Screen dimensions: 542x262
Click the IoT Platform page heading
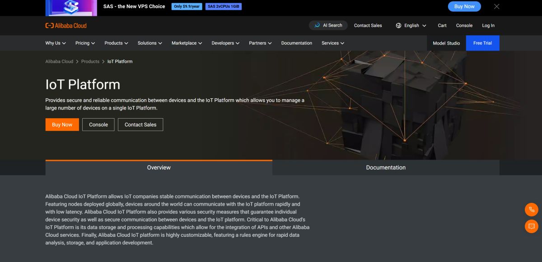point(83,84)
